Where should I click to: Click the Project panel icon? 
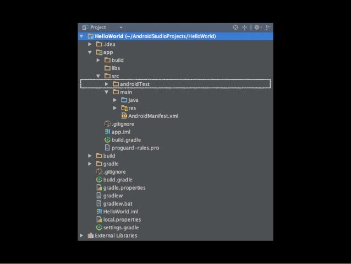(x=85, y=28)
